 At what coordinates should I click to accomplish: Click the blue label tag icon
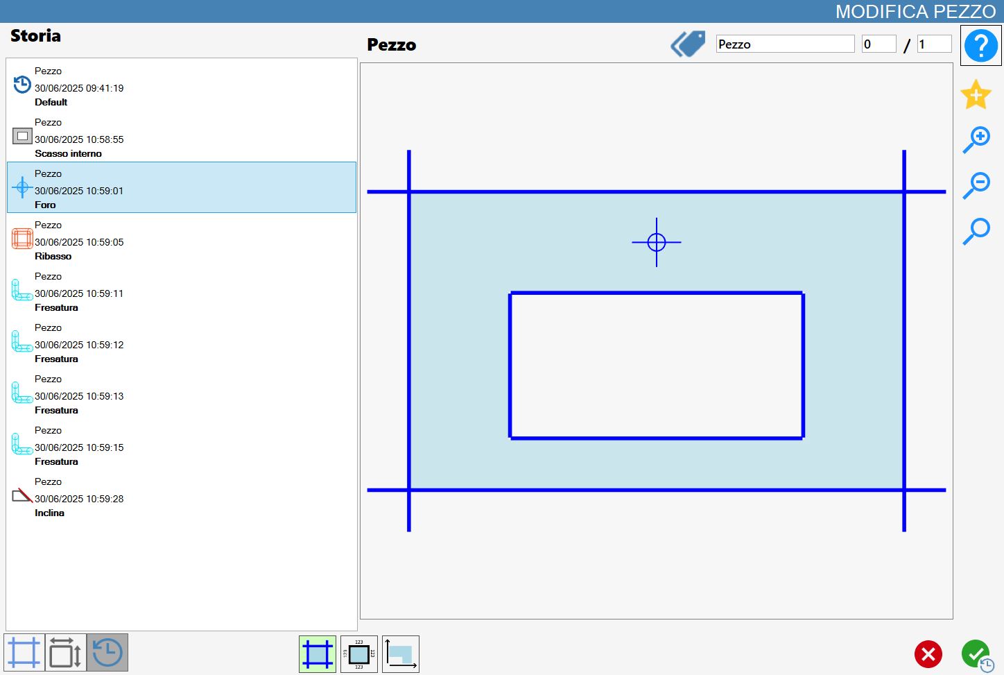(688, 44)
